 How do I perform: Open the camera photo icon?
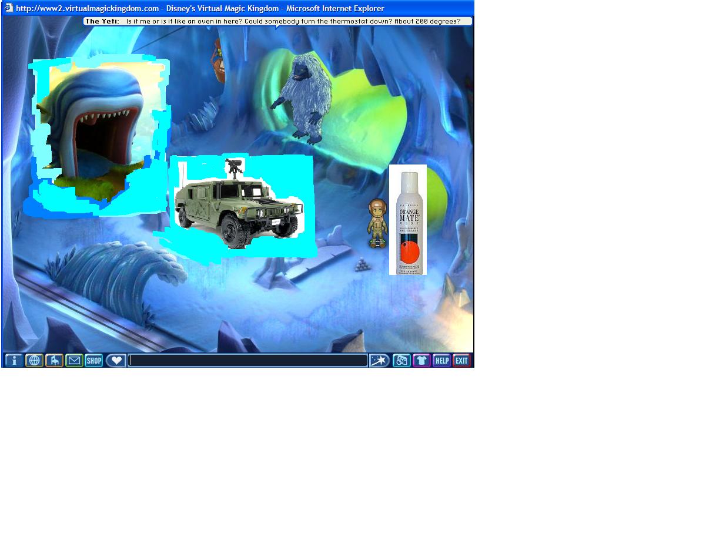(402, 360)
